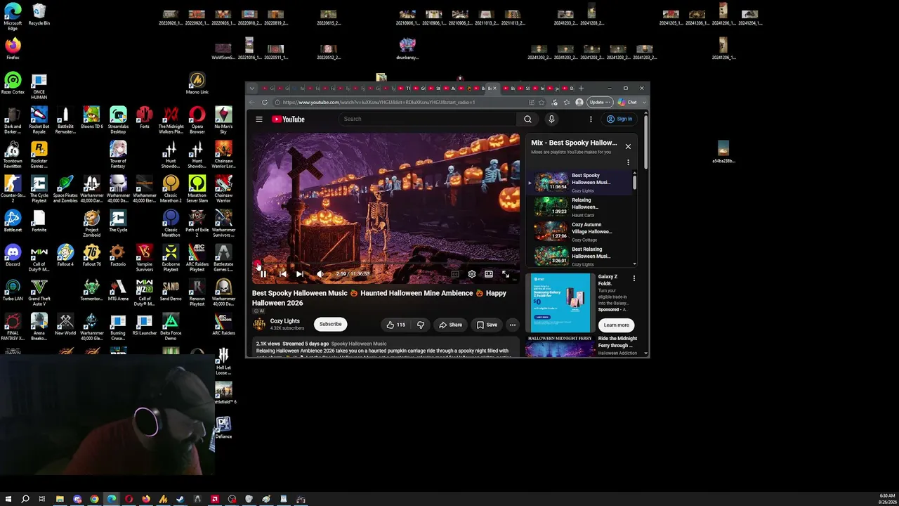Like the video with 115 likes

pos(395,325)
